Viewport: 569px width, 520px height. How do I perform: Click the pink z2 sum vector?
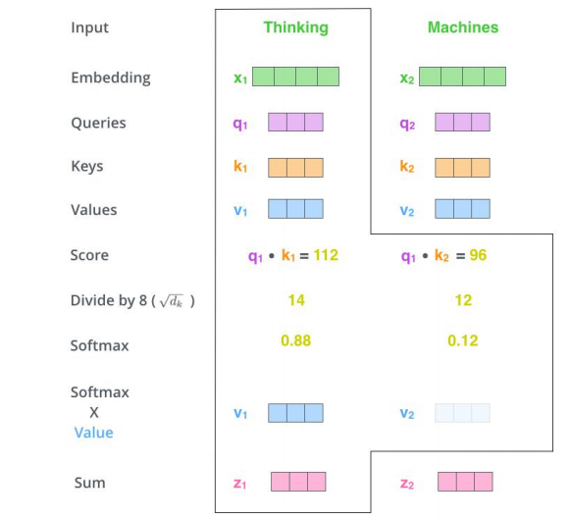[x=465, y=482]
